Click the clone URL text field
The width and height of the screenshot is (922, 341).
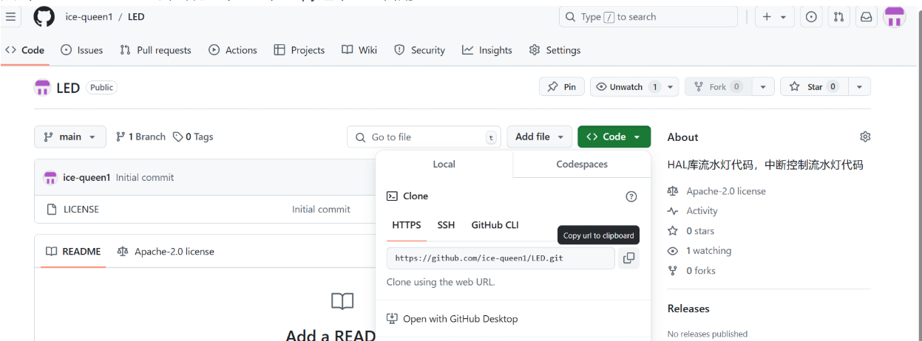point(501,258)
